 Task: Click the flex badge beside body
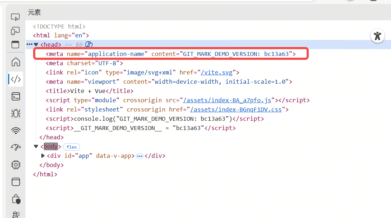click(72, 147)
